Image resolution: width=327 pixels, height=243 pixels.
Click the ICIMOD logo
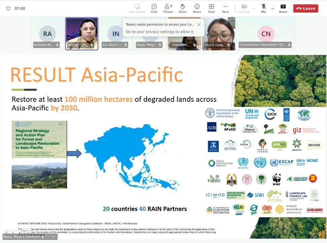(215, 195)
